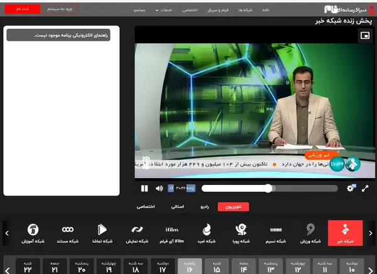Select the شبکه مستند channel icon

68,233
